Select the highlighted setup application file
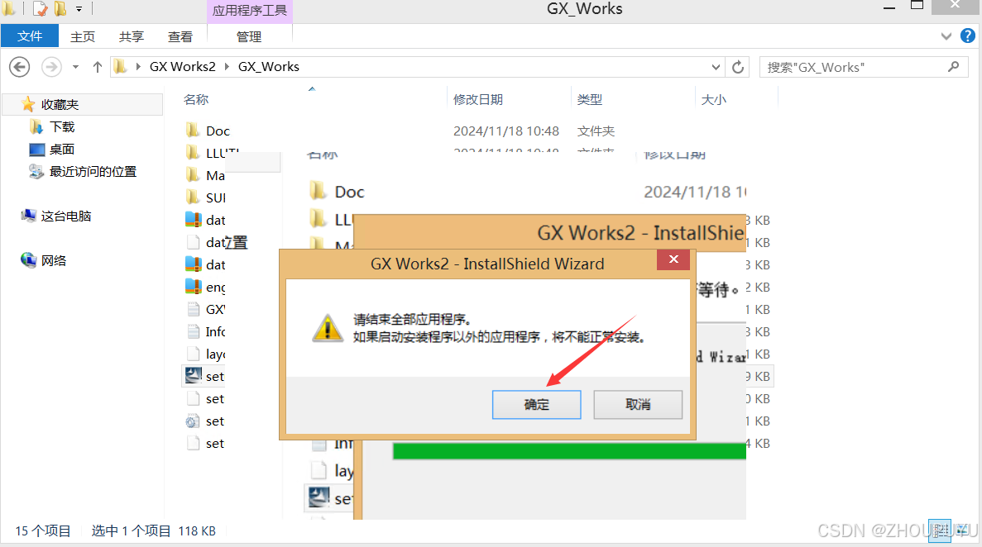 204,376
